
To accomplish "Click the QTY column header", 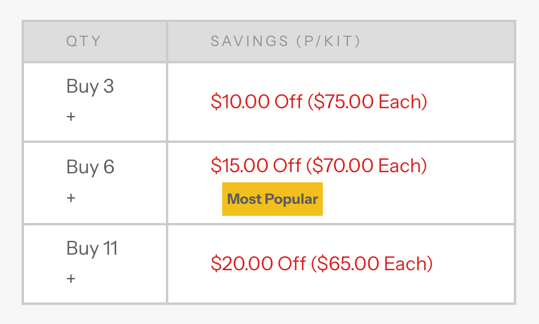I will 84,41.
